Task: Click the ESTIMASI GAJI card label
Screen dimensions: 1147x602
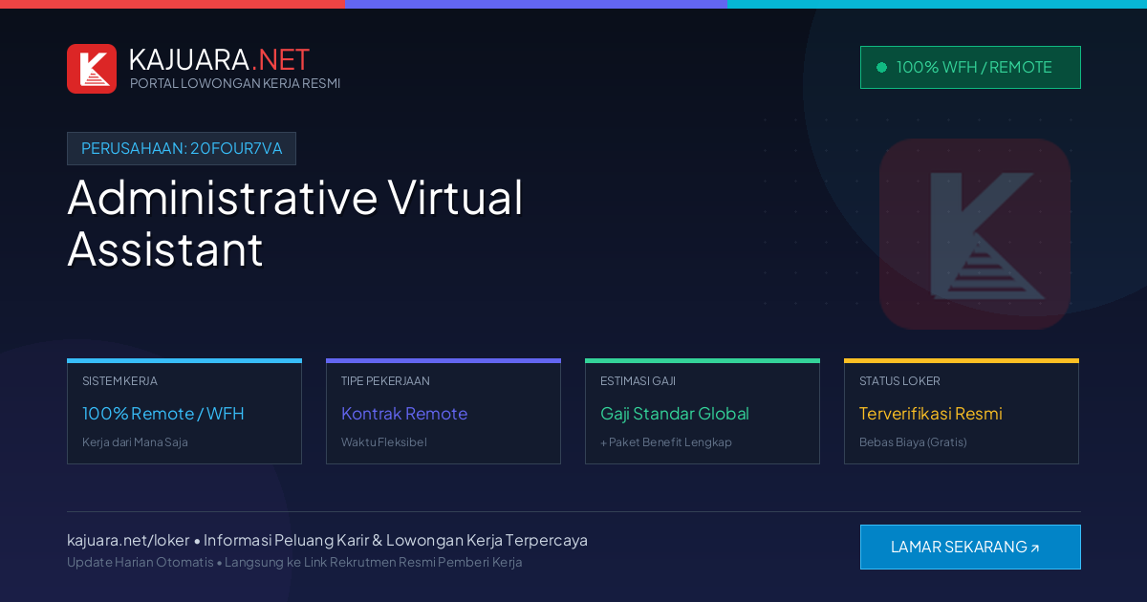Action: click(638, 380)
